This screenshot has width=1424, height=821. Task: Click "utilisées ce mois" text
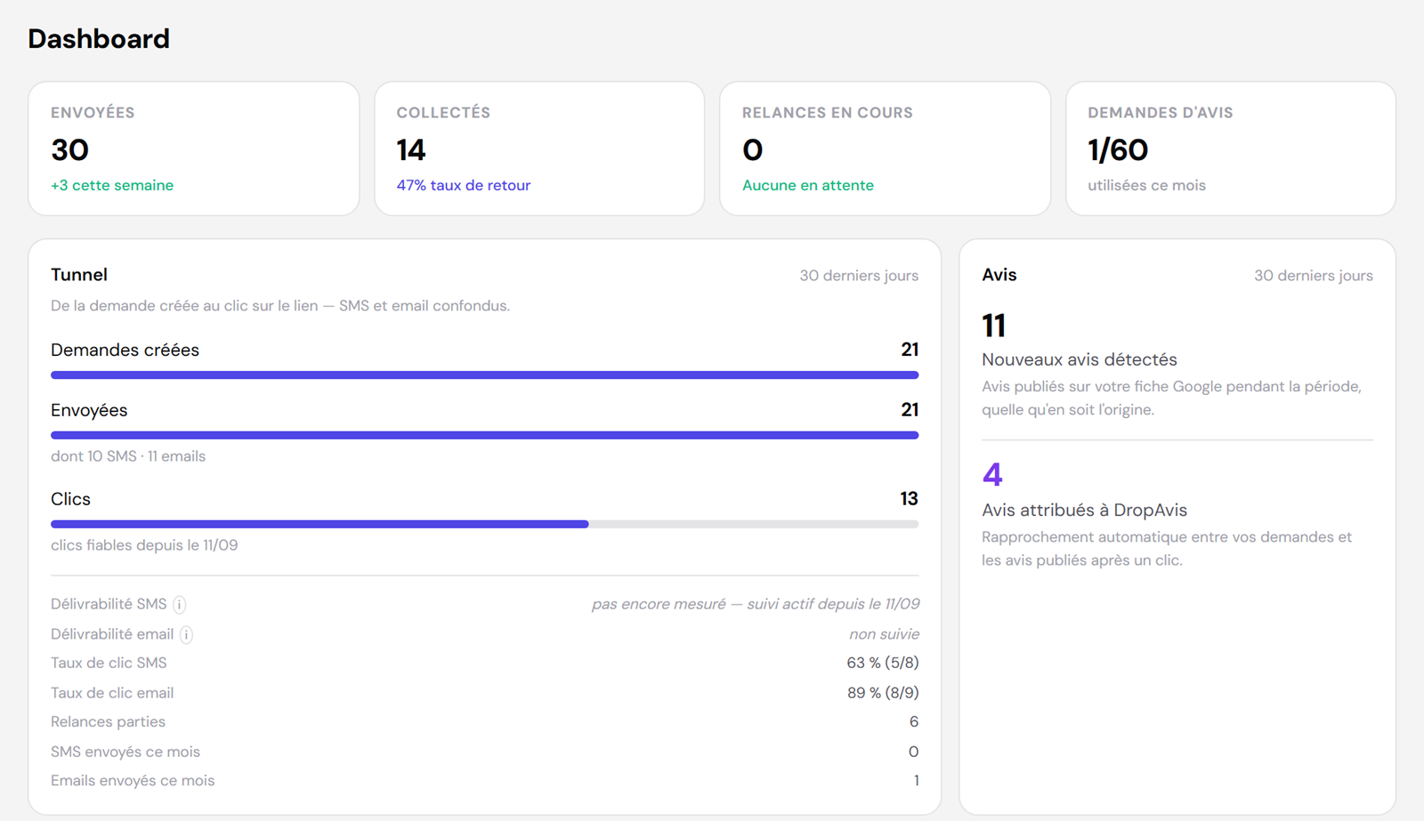(x=1146, y=186)
